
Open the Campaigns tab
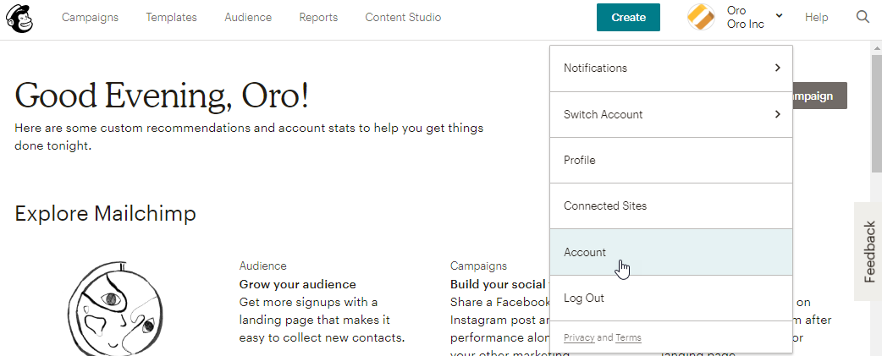90,18
